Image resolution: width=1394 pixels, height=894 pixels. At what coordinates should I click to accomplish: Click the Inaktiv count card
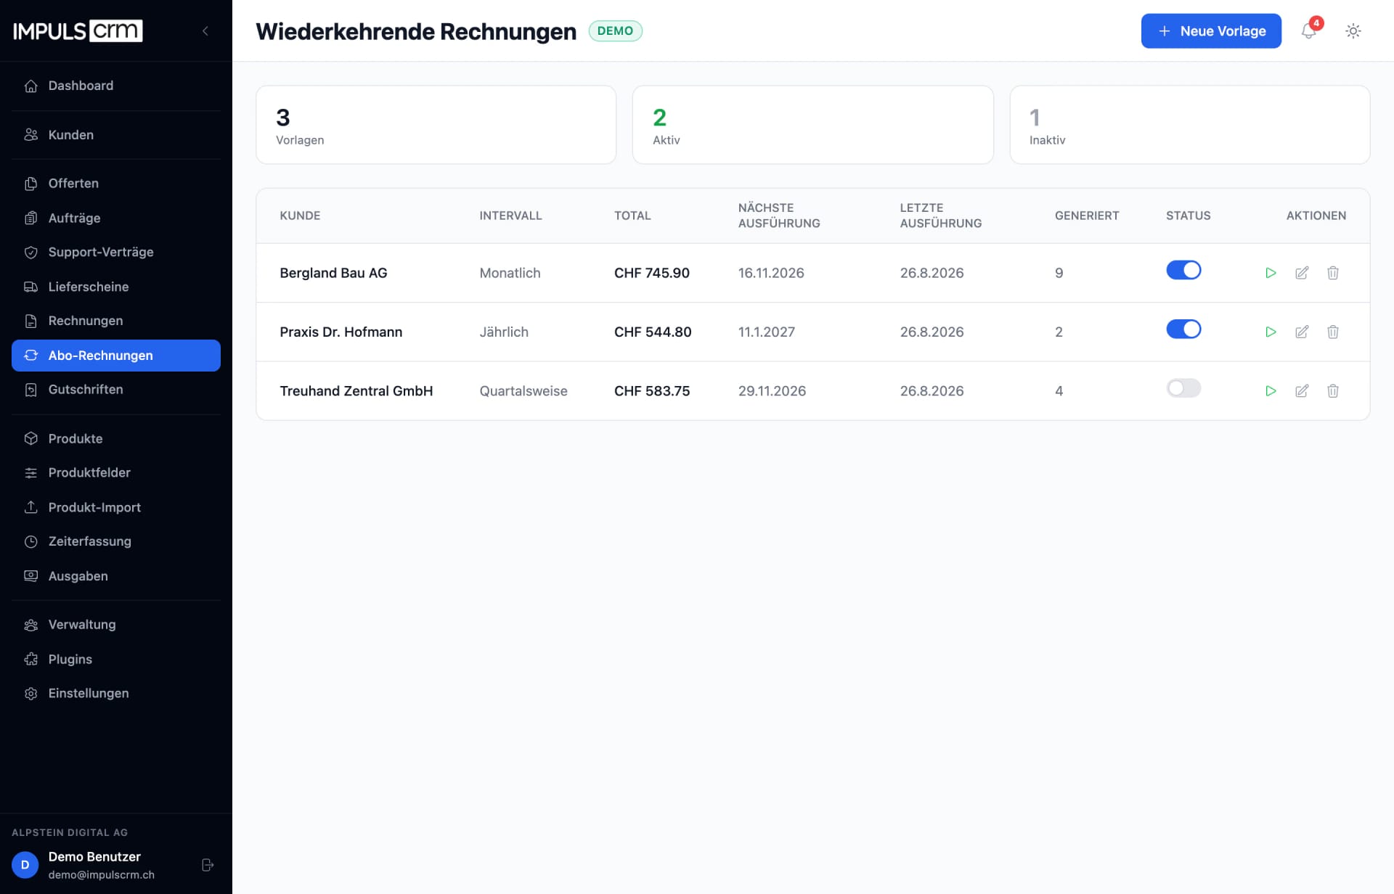pos(1189,125)
